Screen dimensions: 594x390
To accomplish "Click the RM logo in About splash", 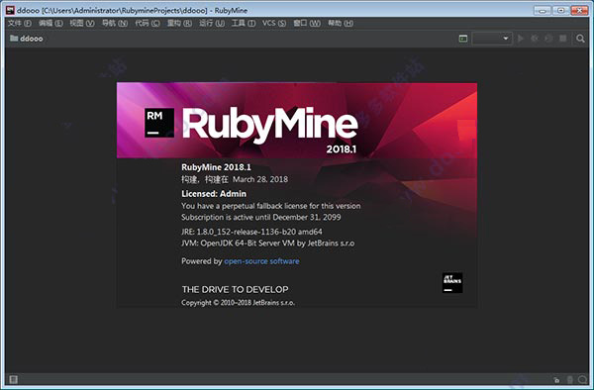I will [159, 123].
